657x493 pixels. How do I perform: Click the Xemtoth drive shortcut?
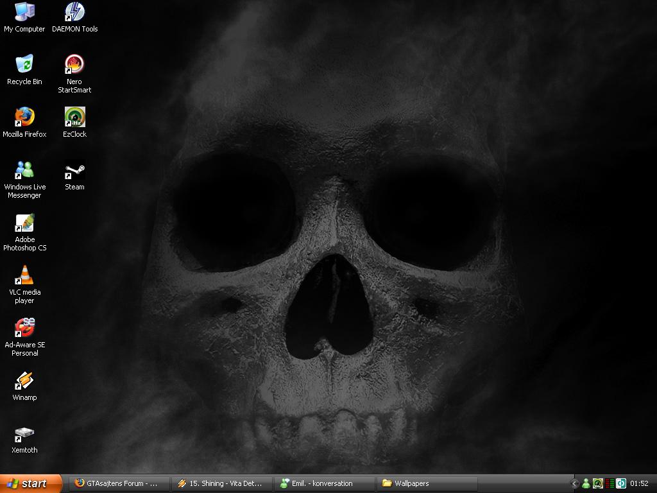point(24,434)
